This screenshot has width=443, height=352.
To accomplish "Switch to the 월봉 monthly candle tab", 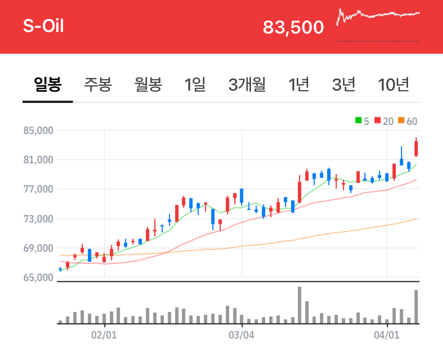I will click(x=148, y=84).
